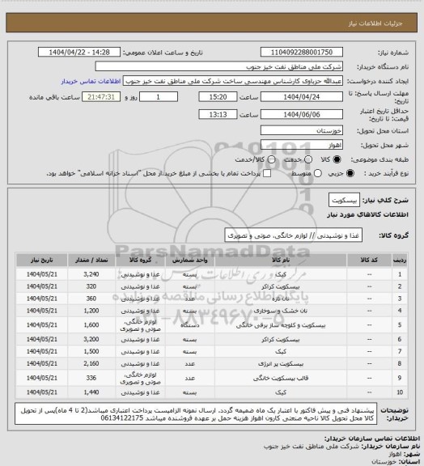Open اطلاعات تماس خریدار link

(x=91, y=81)
